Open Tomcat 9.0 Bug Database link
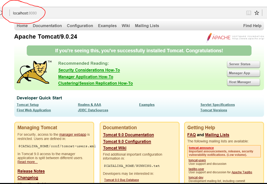The height and width of the screenshot is (184, 267). coord(122,180)
